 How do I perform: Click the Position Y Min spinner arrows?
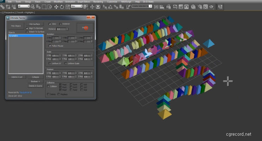(76, 73)
